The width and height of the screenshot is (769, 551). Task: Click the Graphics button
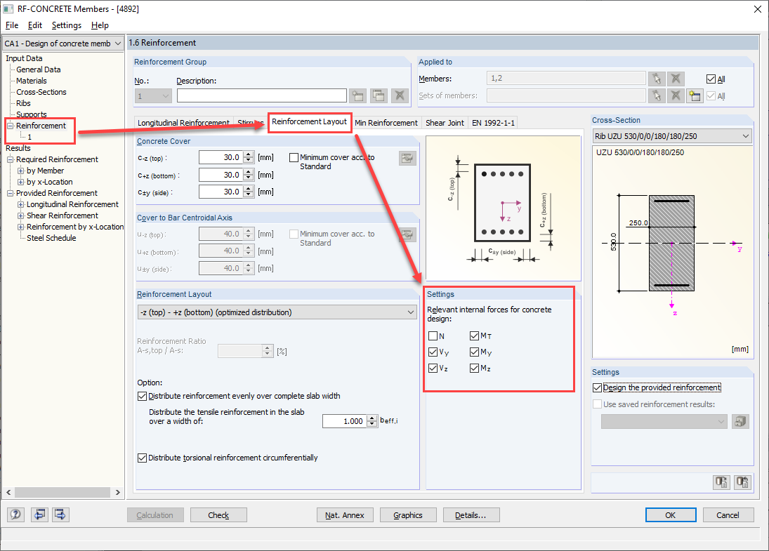(408, 515)
